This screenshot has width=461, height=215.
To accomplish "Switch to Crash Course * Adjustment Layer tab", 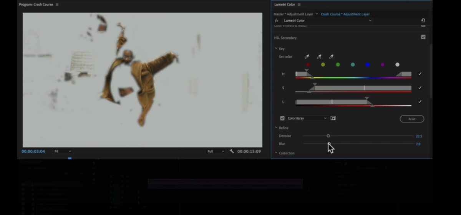I will point(345,14).
